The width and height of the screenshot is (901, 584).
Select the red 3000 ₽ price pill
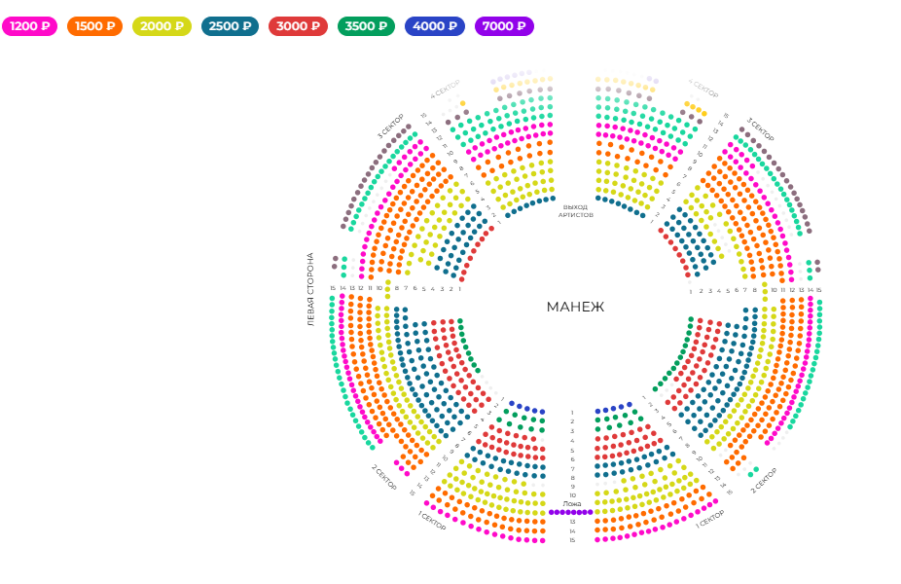pyautogui.click(x=298, y=27)
